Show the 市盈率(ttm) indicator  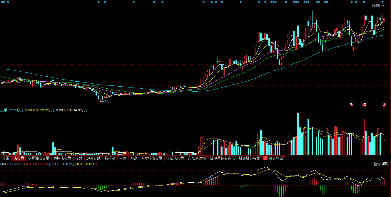click(x=197, y=159)
